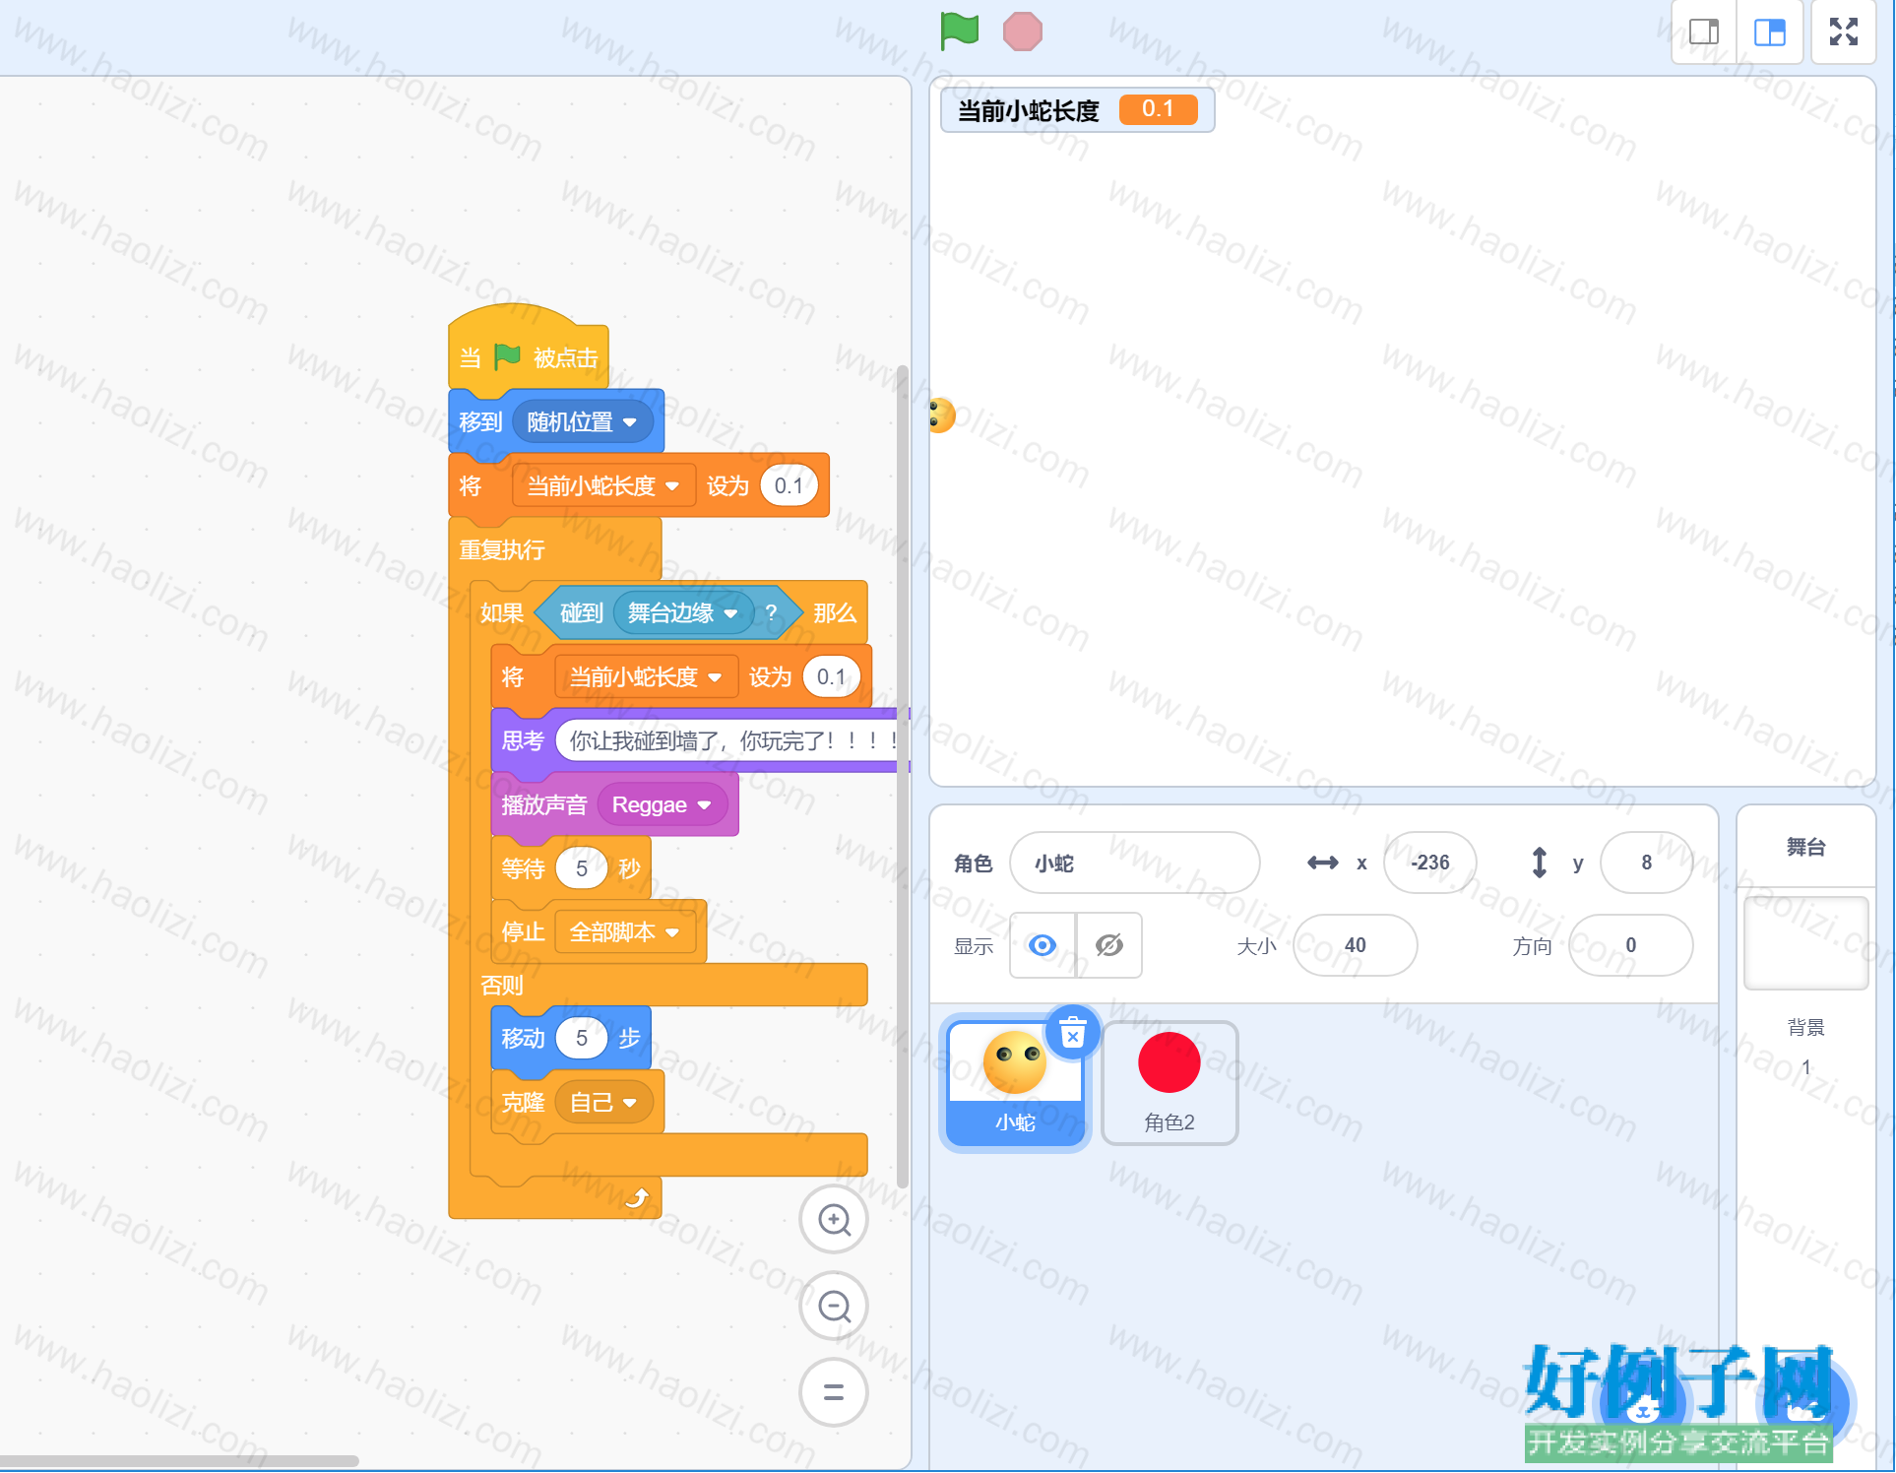Screen dimensions: 1896x1473
Task: Switch to small stage layout
Action: [x=1704, y=32]
